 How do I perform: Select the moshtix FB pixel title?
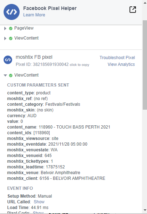(34, 57)
